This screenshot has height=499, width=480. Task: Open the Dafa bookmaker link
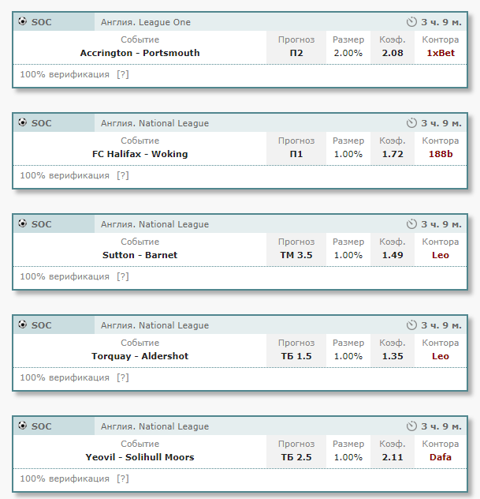[x=441, y=457]
